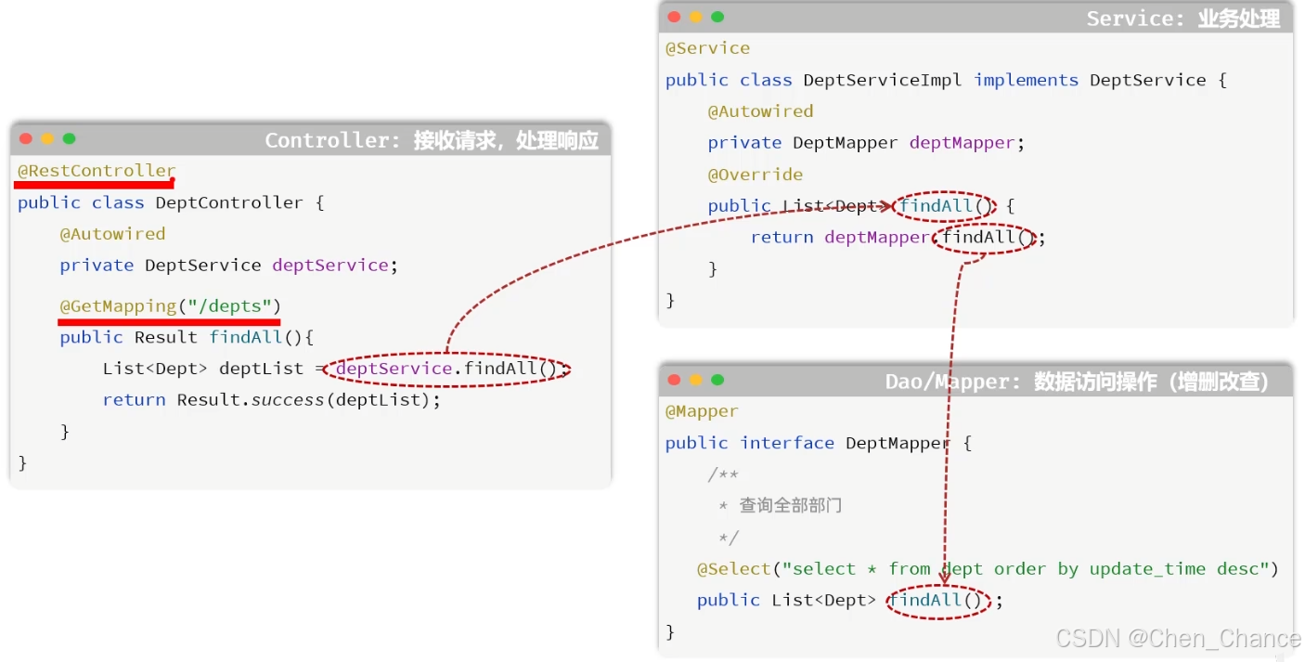1305x662 pixels.
Task: Click the @RestController annotation
Action: [x=97, y=171]
